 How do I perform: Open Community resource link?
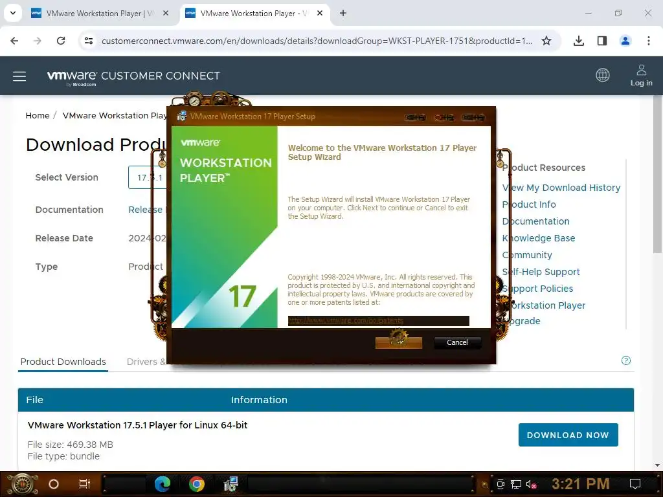click(527, 255)
